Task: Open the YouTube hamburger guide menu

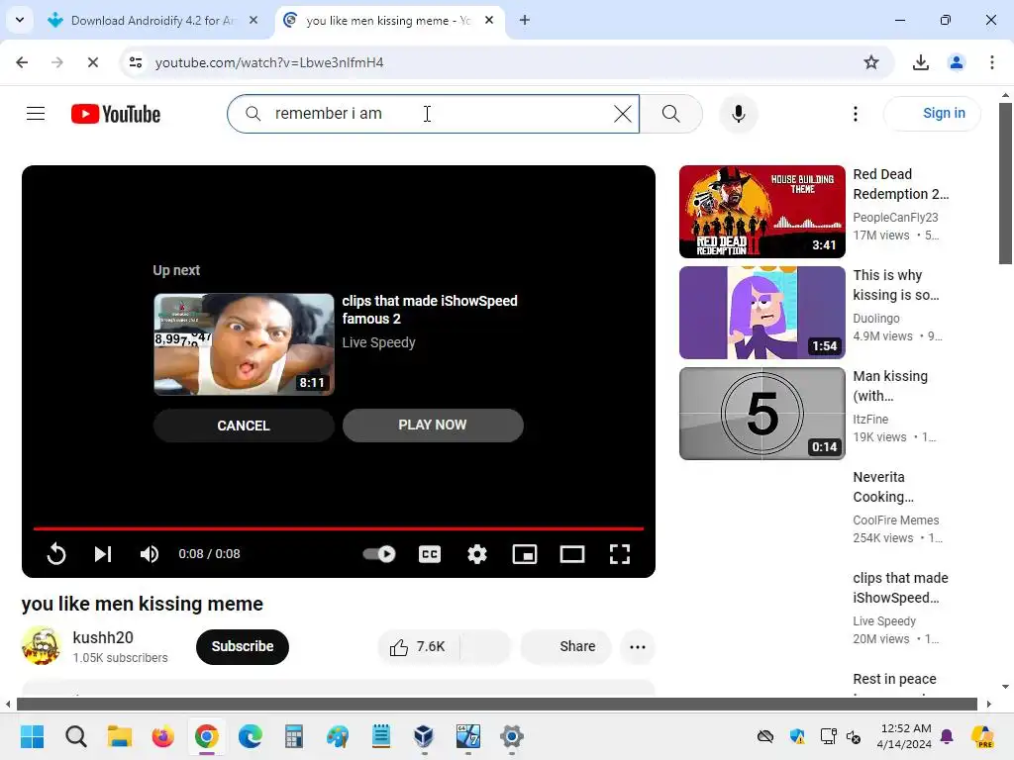Action: (x=36, y=114)
